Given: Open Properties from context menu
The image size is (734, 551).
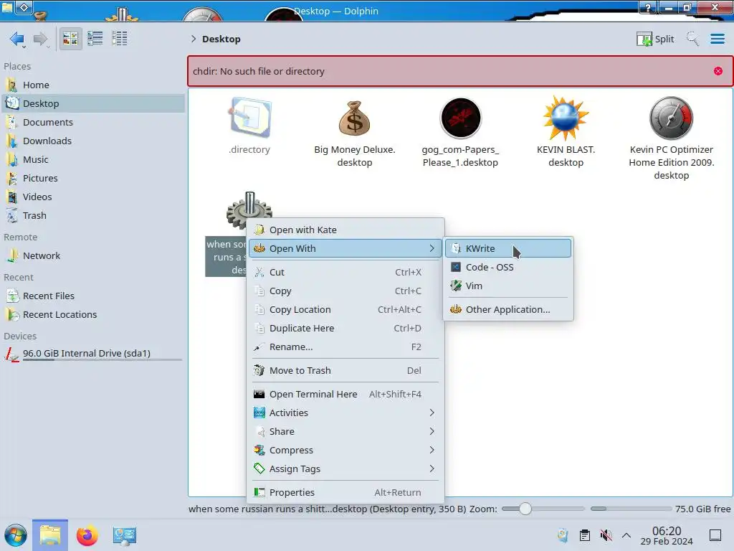Looking at the screenshot, I should (x=345, y=493).
